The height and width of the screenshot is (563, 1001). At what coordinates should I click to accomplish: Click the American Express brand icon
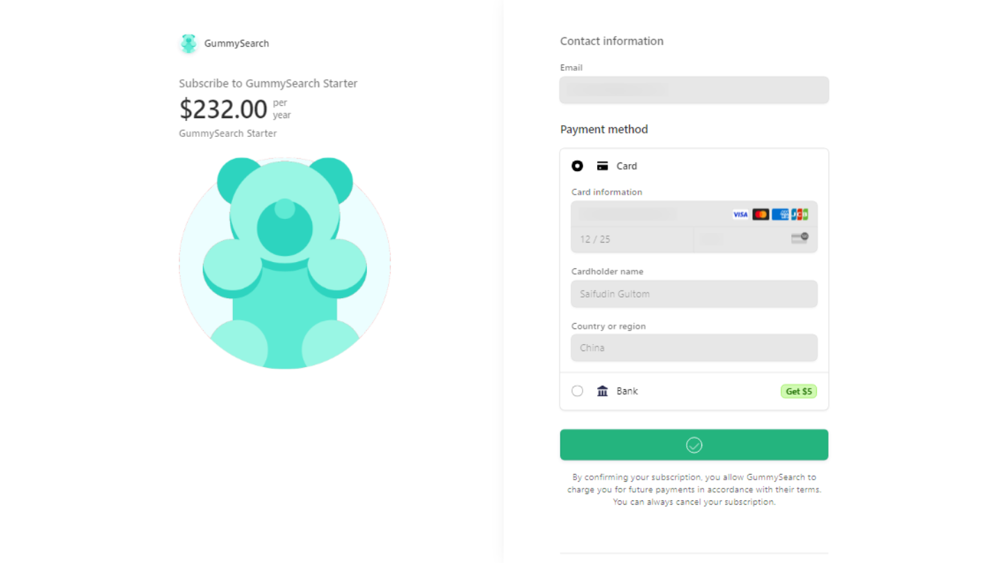tap(780, 214)
